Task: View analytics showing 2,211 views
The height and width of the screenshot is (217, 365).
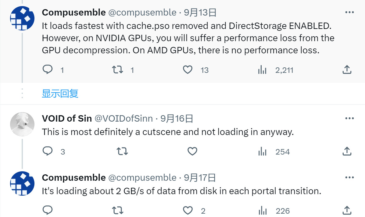Action: click(262, 70)
